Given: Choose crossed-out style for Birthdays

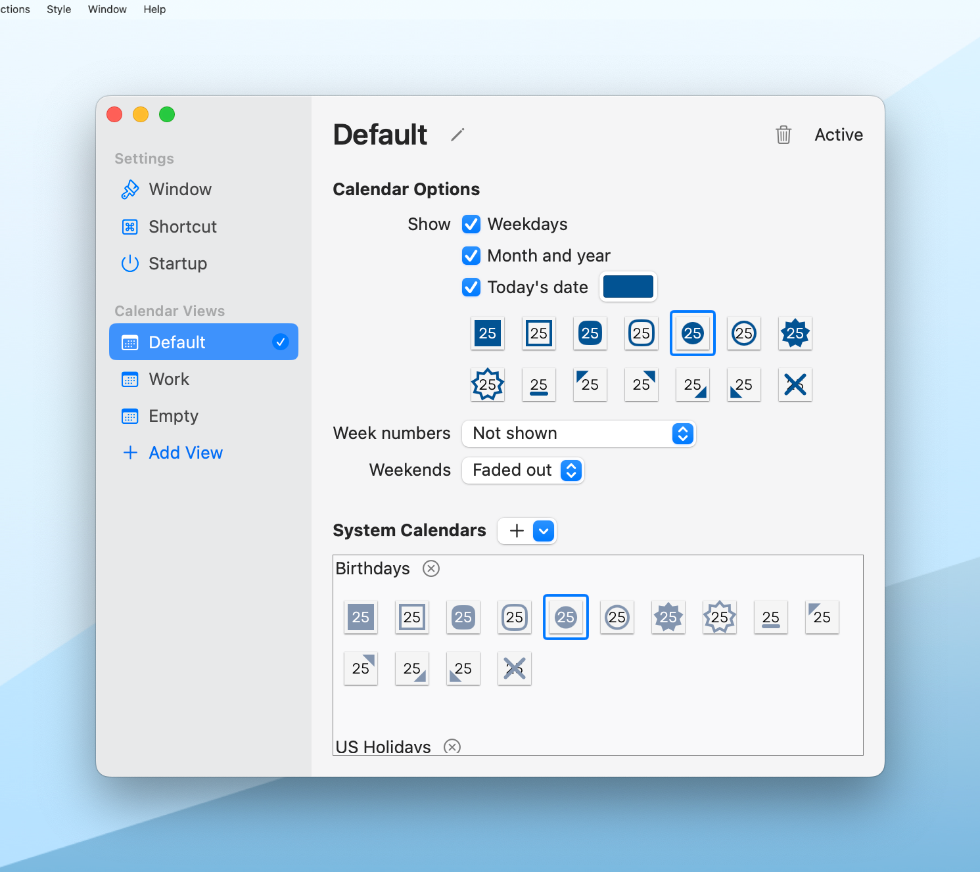Looking at the screenshot, I should pos(515,668).
